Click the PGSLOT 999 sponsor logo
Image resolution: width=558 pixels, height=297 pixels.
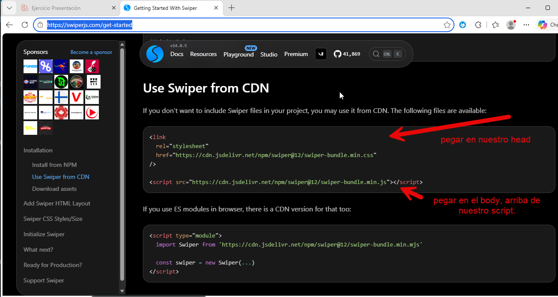(30, 97)
